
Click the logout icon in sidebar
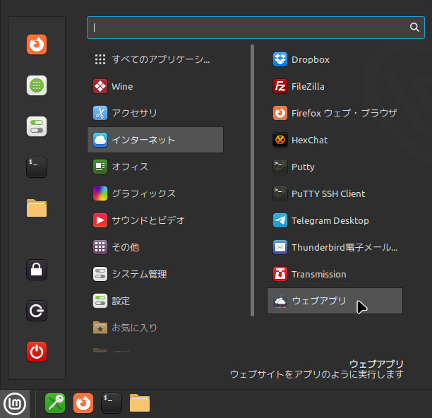coord(37,311)
